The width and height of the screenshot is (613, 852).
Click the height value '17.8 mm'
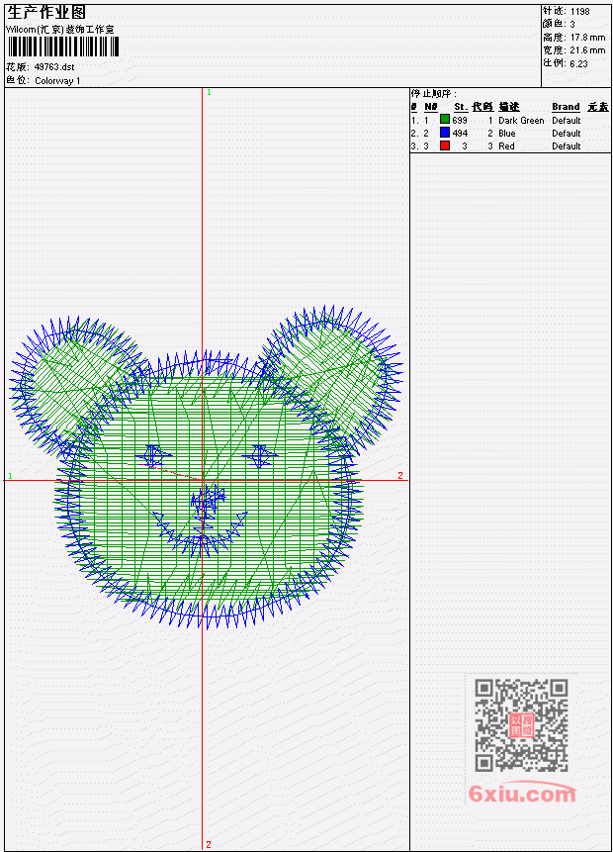click(587, 38)
